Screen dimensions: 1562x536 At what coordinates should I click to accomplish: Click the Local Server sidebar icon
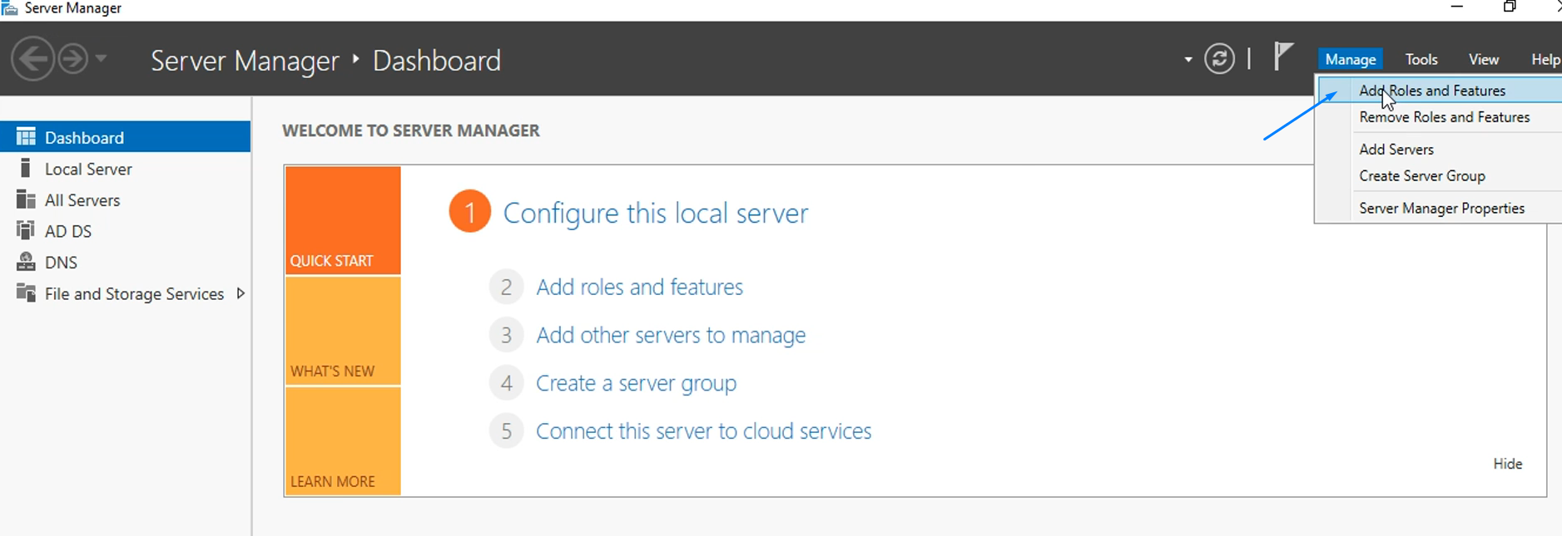pyautogui.click(x=26, y=168)
